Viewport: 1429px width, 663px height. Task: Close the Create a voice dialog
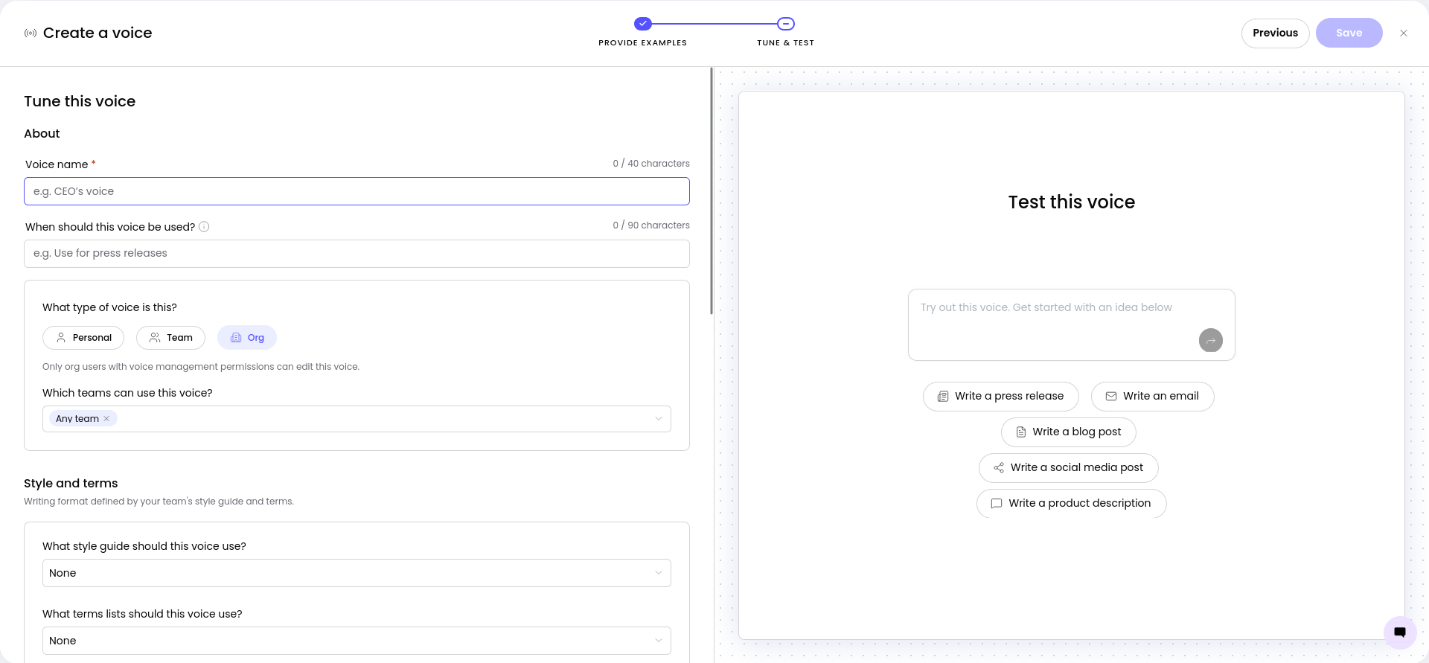click(1404, 33)
